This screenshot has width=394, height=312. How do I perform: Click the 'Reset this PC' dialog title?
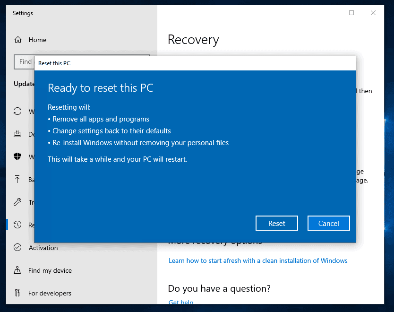[54, 63]
